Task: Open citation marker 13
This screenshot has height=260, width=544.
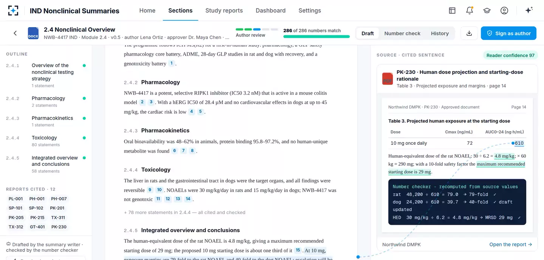Action: coord(178,199)
